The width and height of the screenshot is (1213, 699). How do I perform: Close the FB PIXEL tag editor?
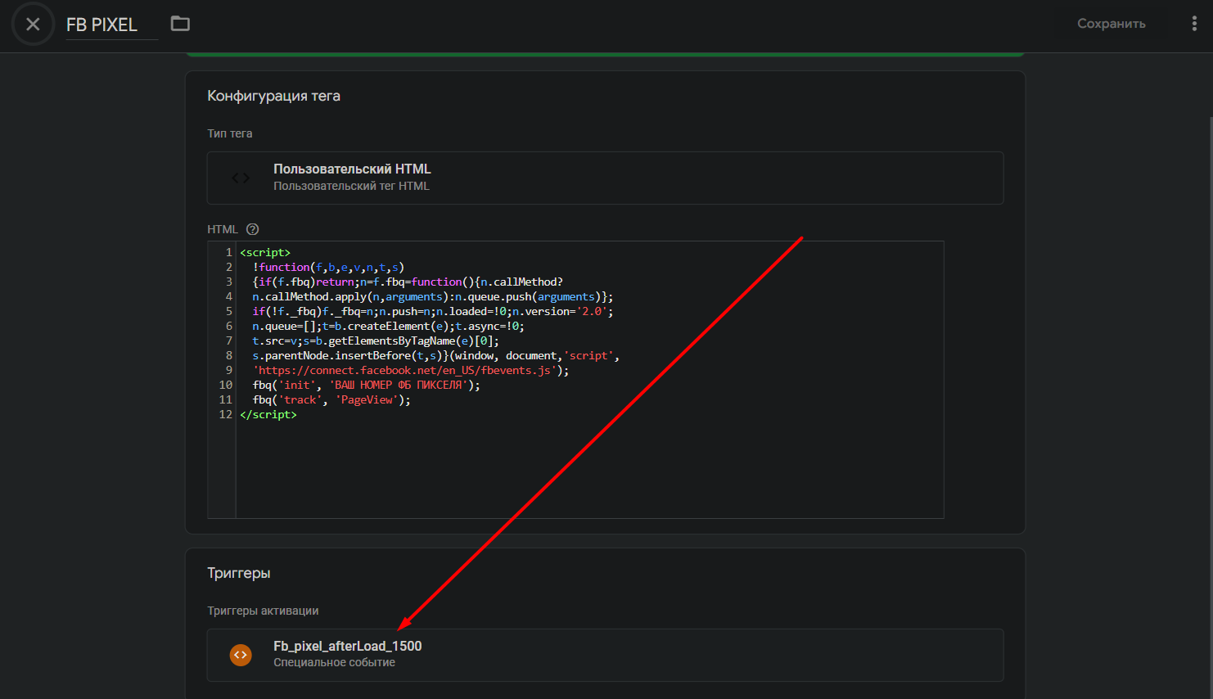coord(33,24)
